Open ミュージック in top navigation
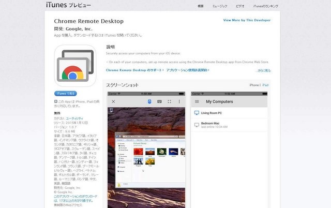 point(220,6)
